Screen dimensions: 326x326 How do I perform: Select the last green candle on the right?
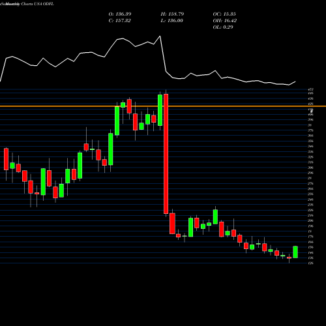click(x=295, y=252)
